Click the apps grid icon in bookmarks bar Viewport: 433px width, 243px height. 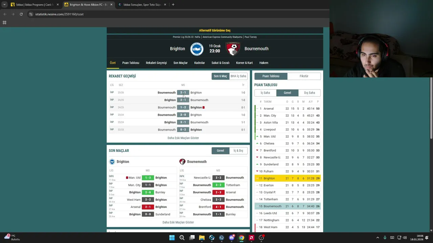[x=4, y=23]
